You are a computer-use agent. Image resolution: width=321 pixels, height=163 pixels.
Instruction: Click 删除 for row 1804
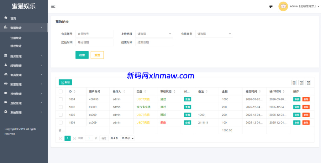click(x=306, y=99)
